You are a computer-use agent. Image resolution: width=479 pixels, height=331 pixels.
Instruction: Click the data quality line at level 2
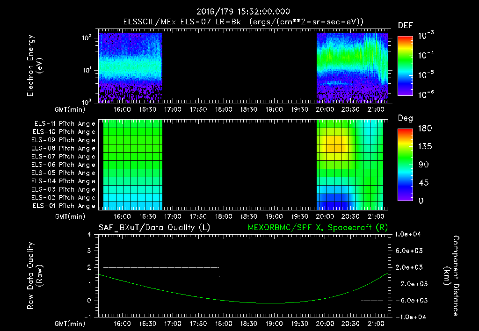coord(161,267)
